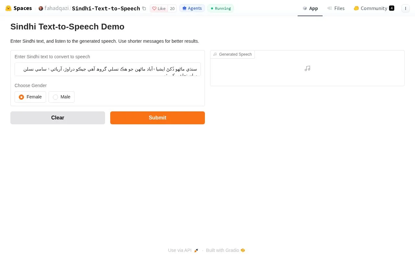Click the Community count badge 4
This screenshot has height=259, width=415.
coord(392,8)
